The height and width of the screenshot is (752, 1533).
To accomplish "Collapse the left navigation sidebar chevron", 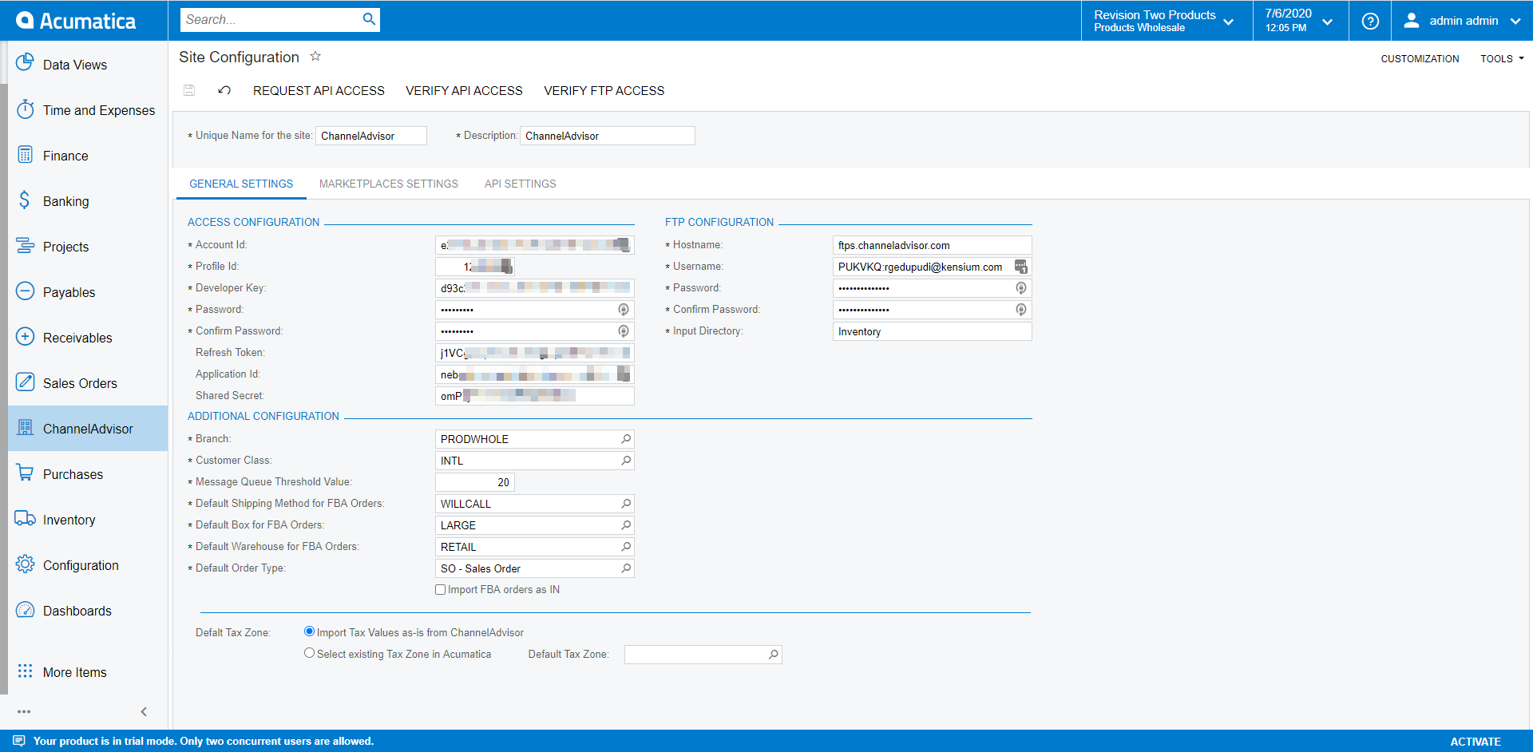I will pyautogui.click(x=144, y=711).
